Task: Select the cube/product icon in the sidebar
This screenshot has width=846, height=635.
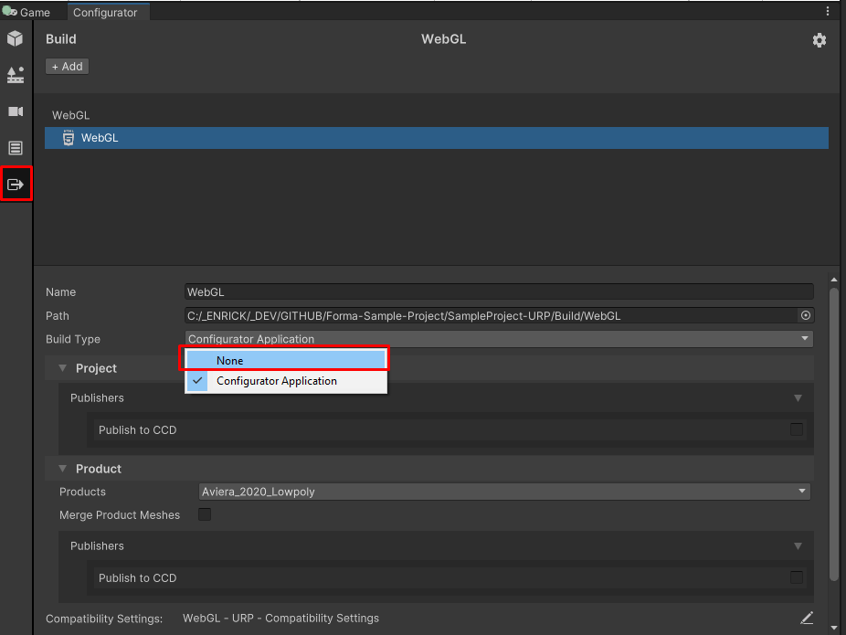Action: 15,38
